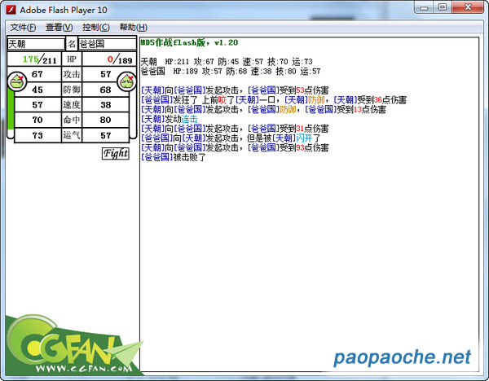The height and width of the screenshot is (381, 489).
Task: Open the 控制(C) menu
Action: [95, 27]
